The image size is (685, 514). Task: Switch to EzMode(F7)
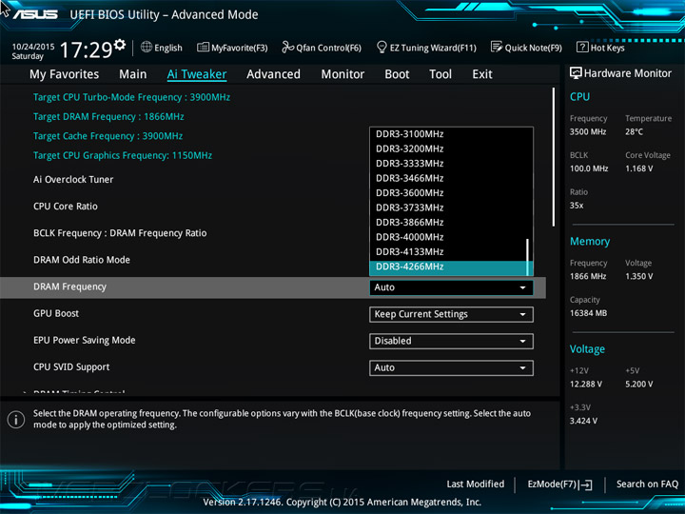560,484
